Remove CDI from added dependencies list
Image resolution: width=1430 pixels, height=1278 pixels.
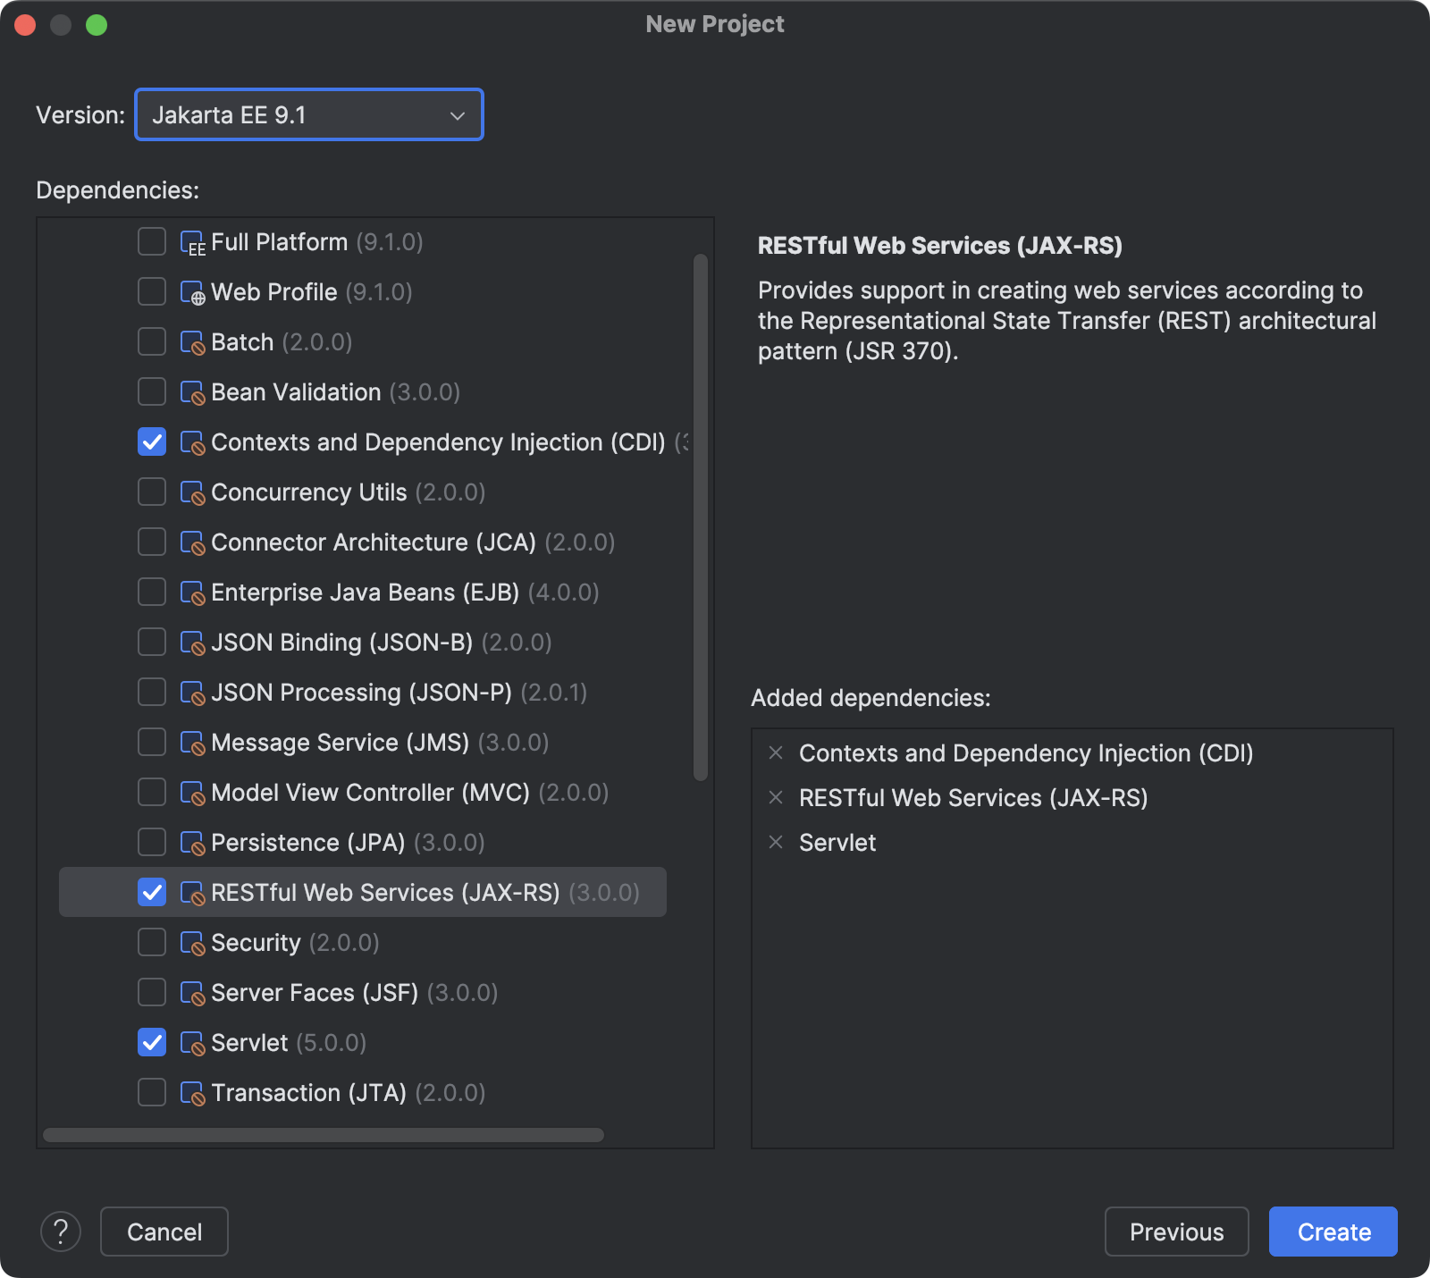click(x=776, y=753)
